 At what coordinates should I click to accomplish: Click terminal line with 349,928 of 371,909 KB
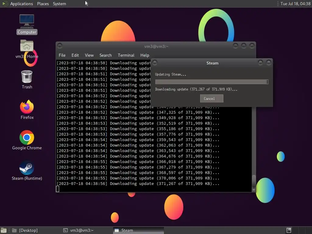[x=138, y=118]
